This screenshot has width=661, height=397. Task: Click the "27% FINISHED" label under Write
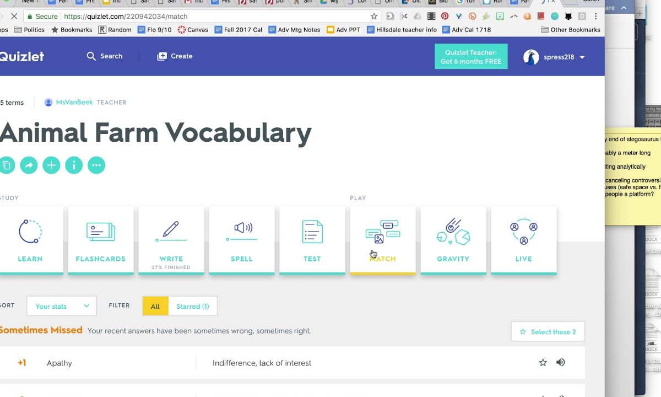coord(171,267)
